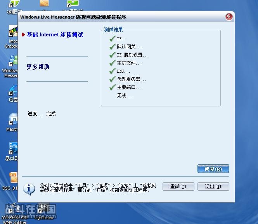Click the 主机文件... result text
Viewport: 258px width, 224px height.
pos(129,63)
